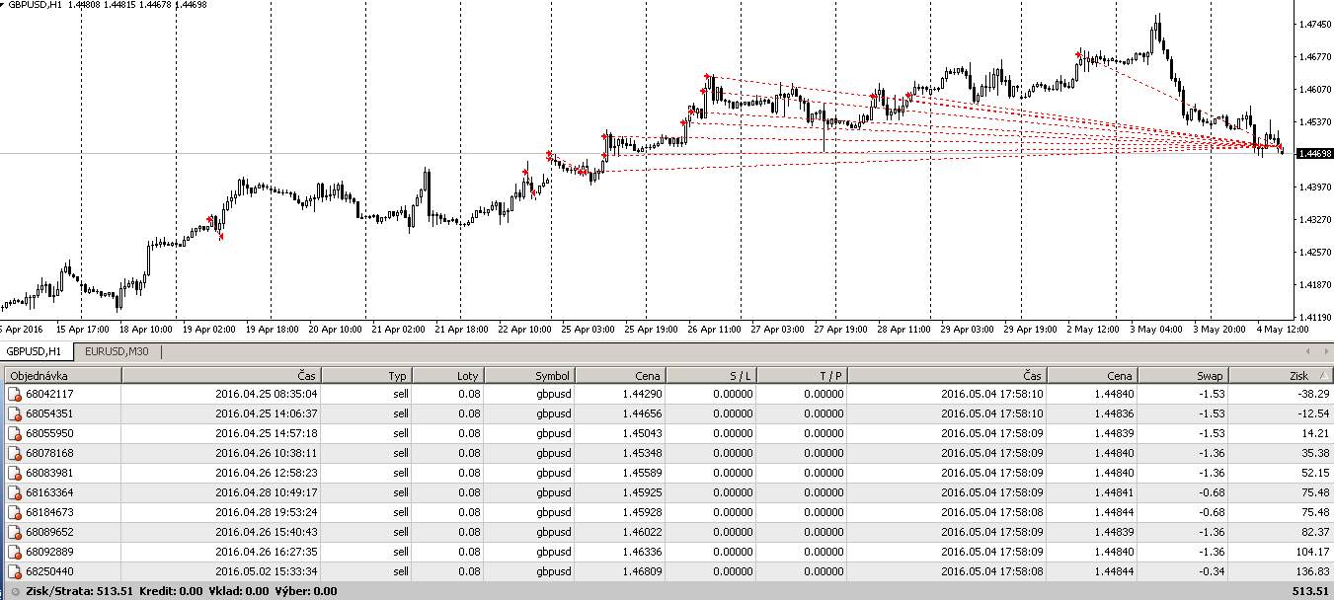Click the icon for order 68184673
The height and width of the screenshot is (600, 1334).
click(x=14, y=512)
